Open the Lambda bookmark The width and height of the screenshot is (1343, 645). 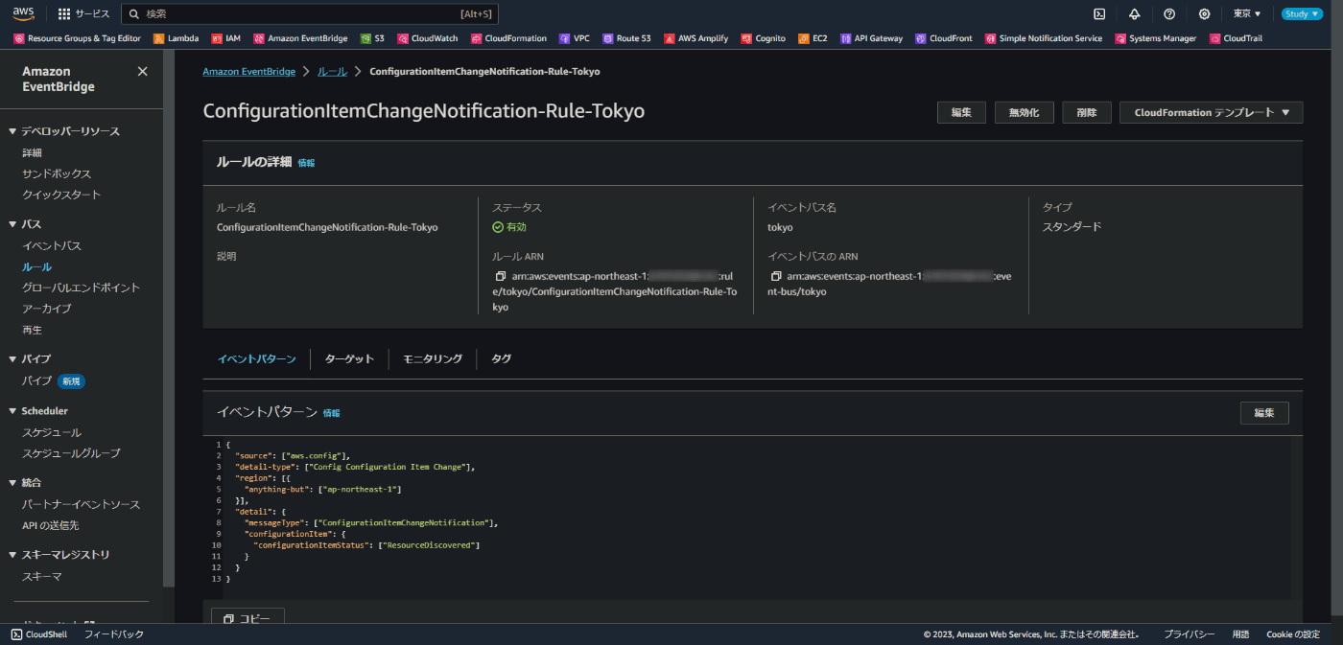(176, 38)
